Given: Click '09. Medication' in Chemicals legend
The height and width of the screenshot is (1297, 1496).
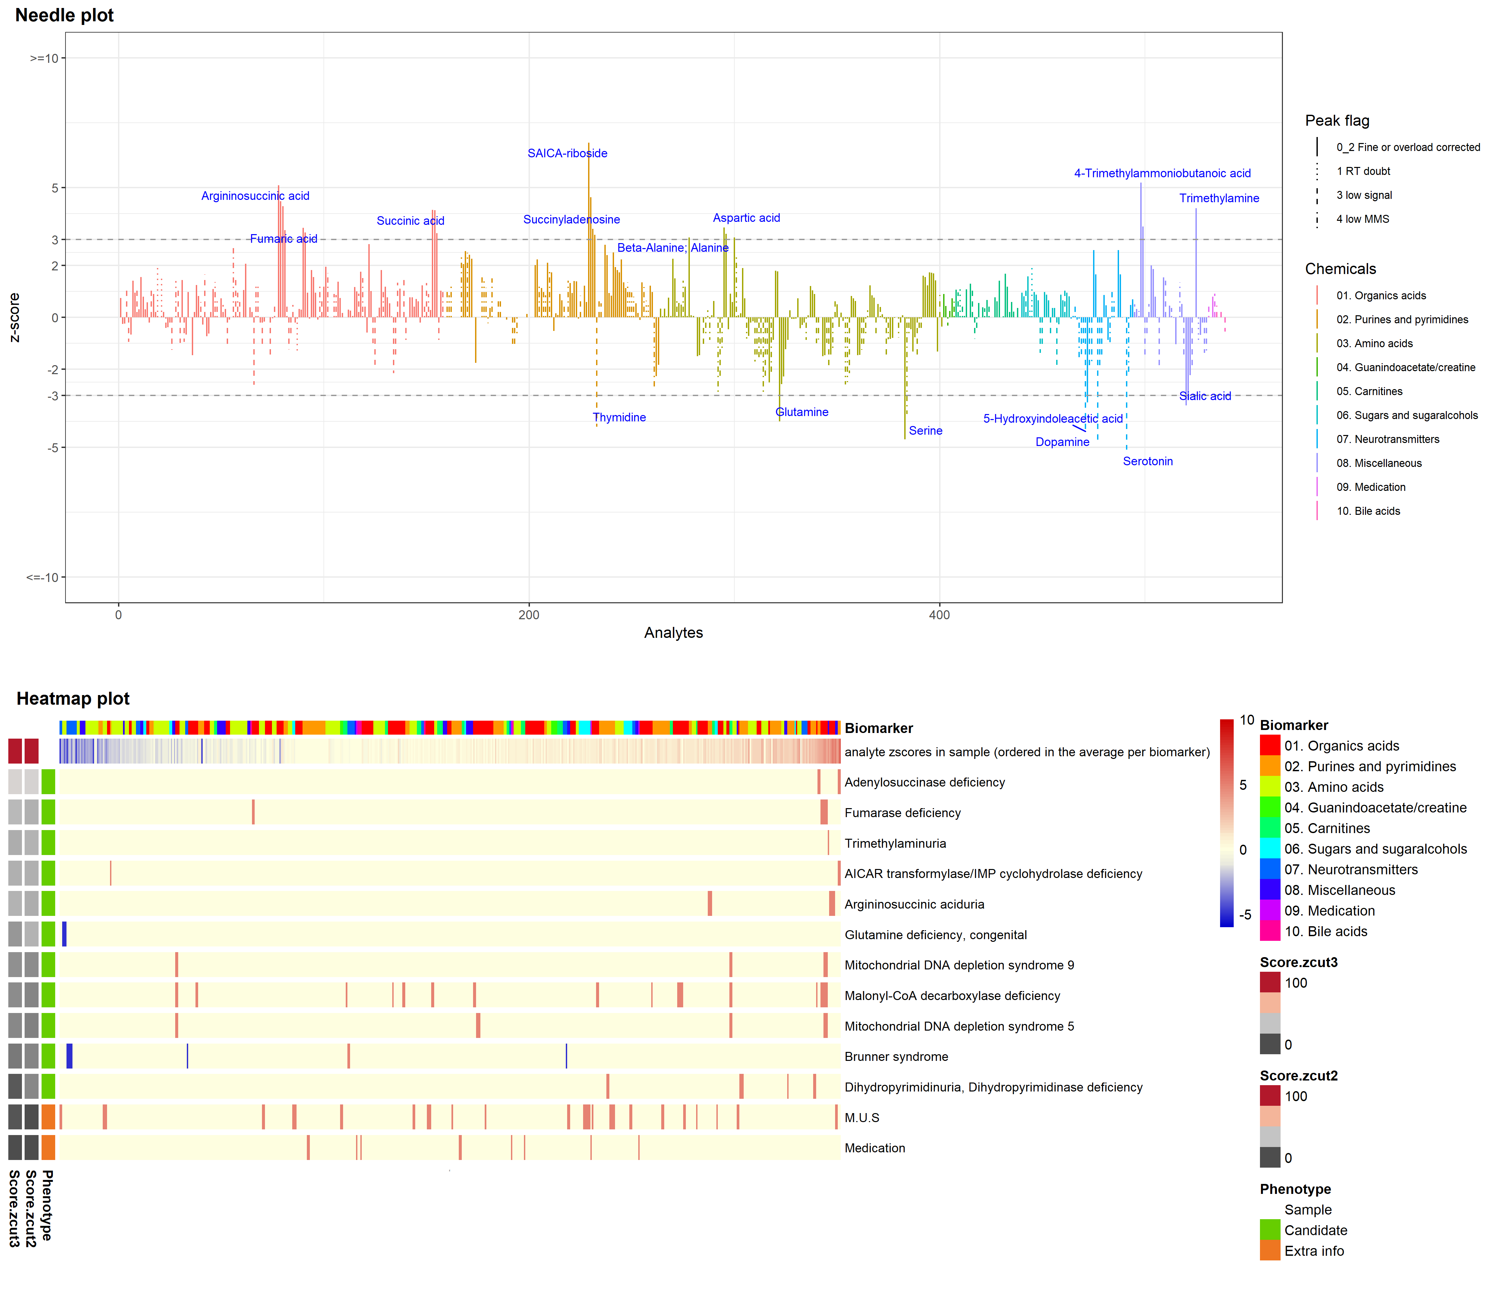Looking at the screenshot, I should [1371, 487].
